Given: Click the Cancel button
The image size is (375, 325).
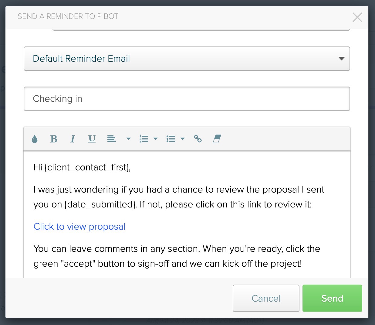Looking at the screenshot, I should (x=266, y=298).
